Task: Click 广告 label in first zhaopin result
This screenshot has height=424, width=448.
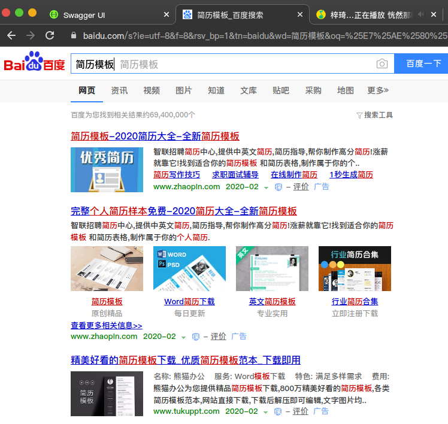Action: pyautogui.click(x=322, y=187)
